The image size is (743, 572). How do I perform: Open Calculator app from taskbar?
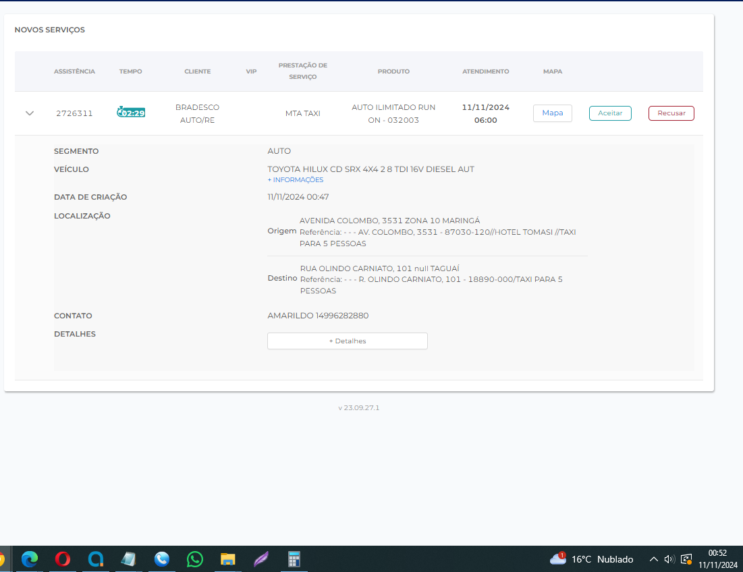click(294, 559)
